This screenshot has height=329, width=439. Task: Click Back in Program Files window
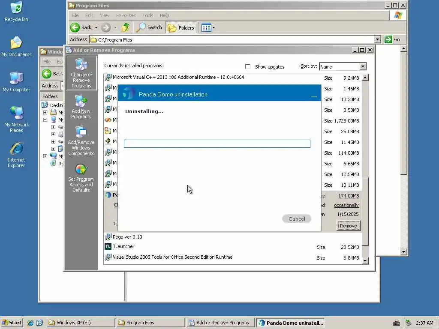[81, 27]
